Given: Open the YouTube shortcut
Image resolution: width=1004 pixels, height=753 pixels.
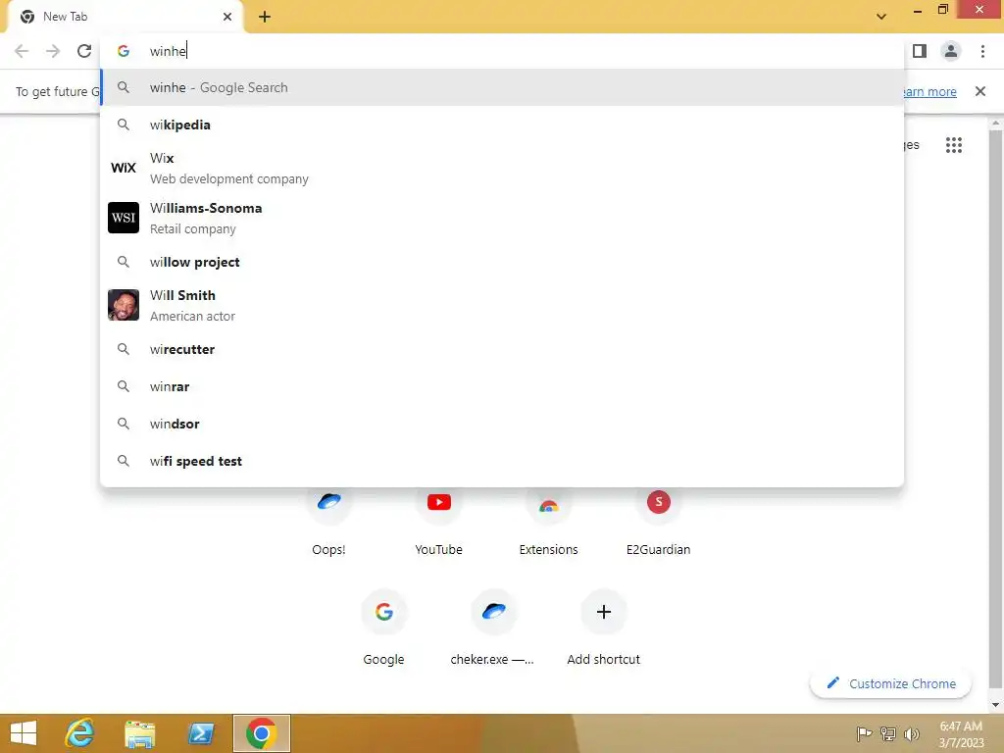Looking at the screenshot, I should click(438, 520).
